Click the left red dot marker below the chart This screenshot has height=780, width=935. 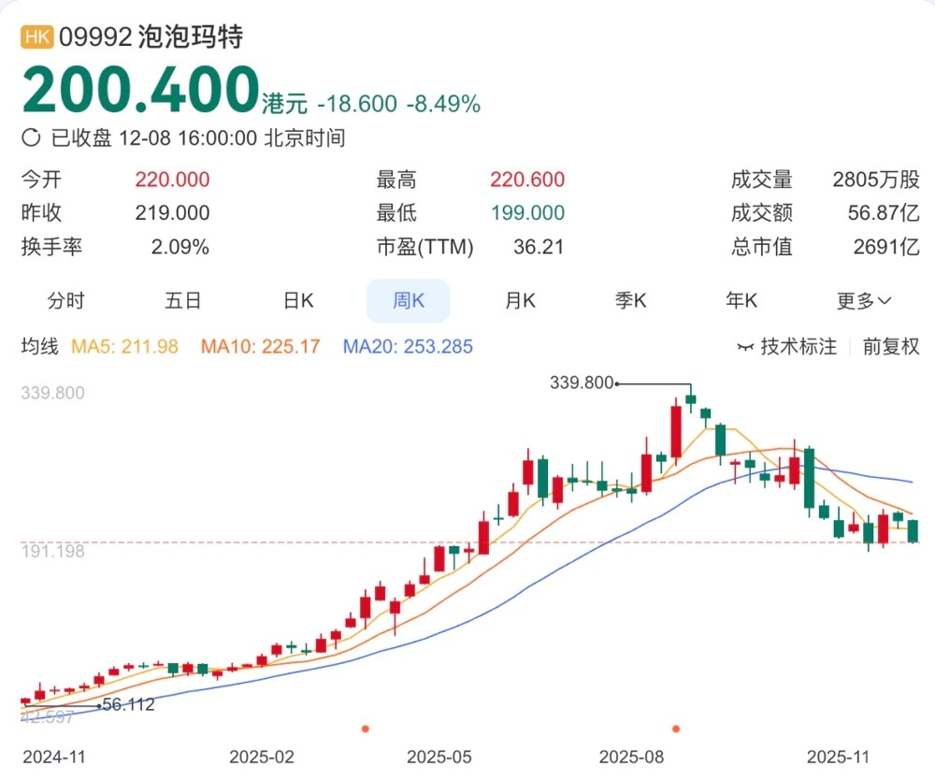(367, 726)
